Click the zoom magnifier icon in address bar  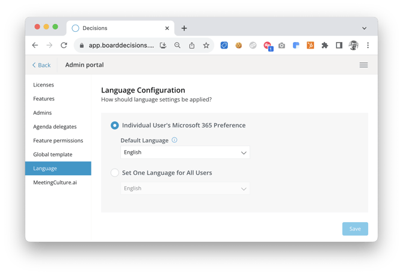click(177, 45)
